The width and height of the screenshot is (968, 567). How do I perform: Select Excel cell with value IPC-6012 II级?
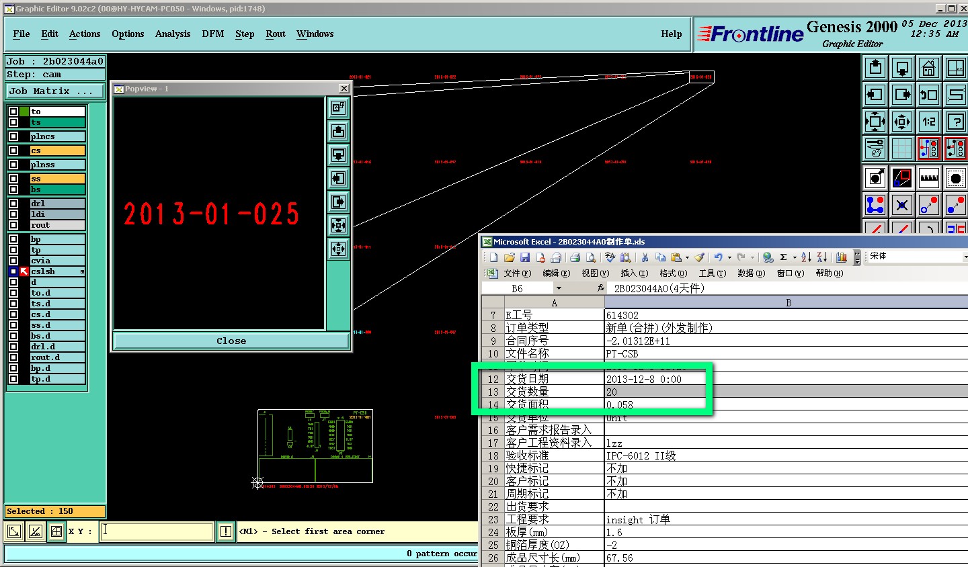787,455
